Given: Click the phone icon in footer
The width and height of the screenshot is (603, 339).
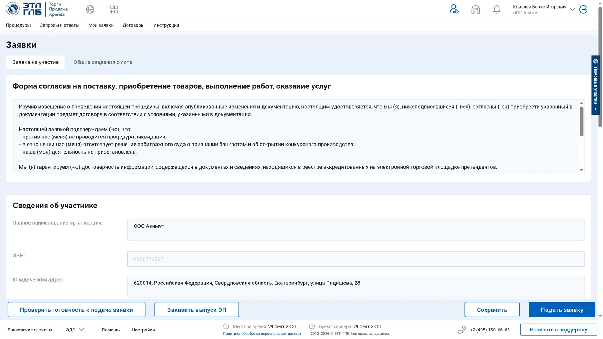Looking at the screenshot, I should [x=462, y=330].
